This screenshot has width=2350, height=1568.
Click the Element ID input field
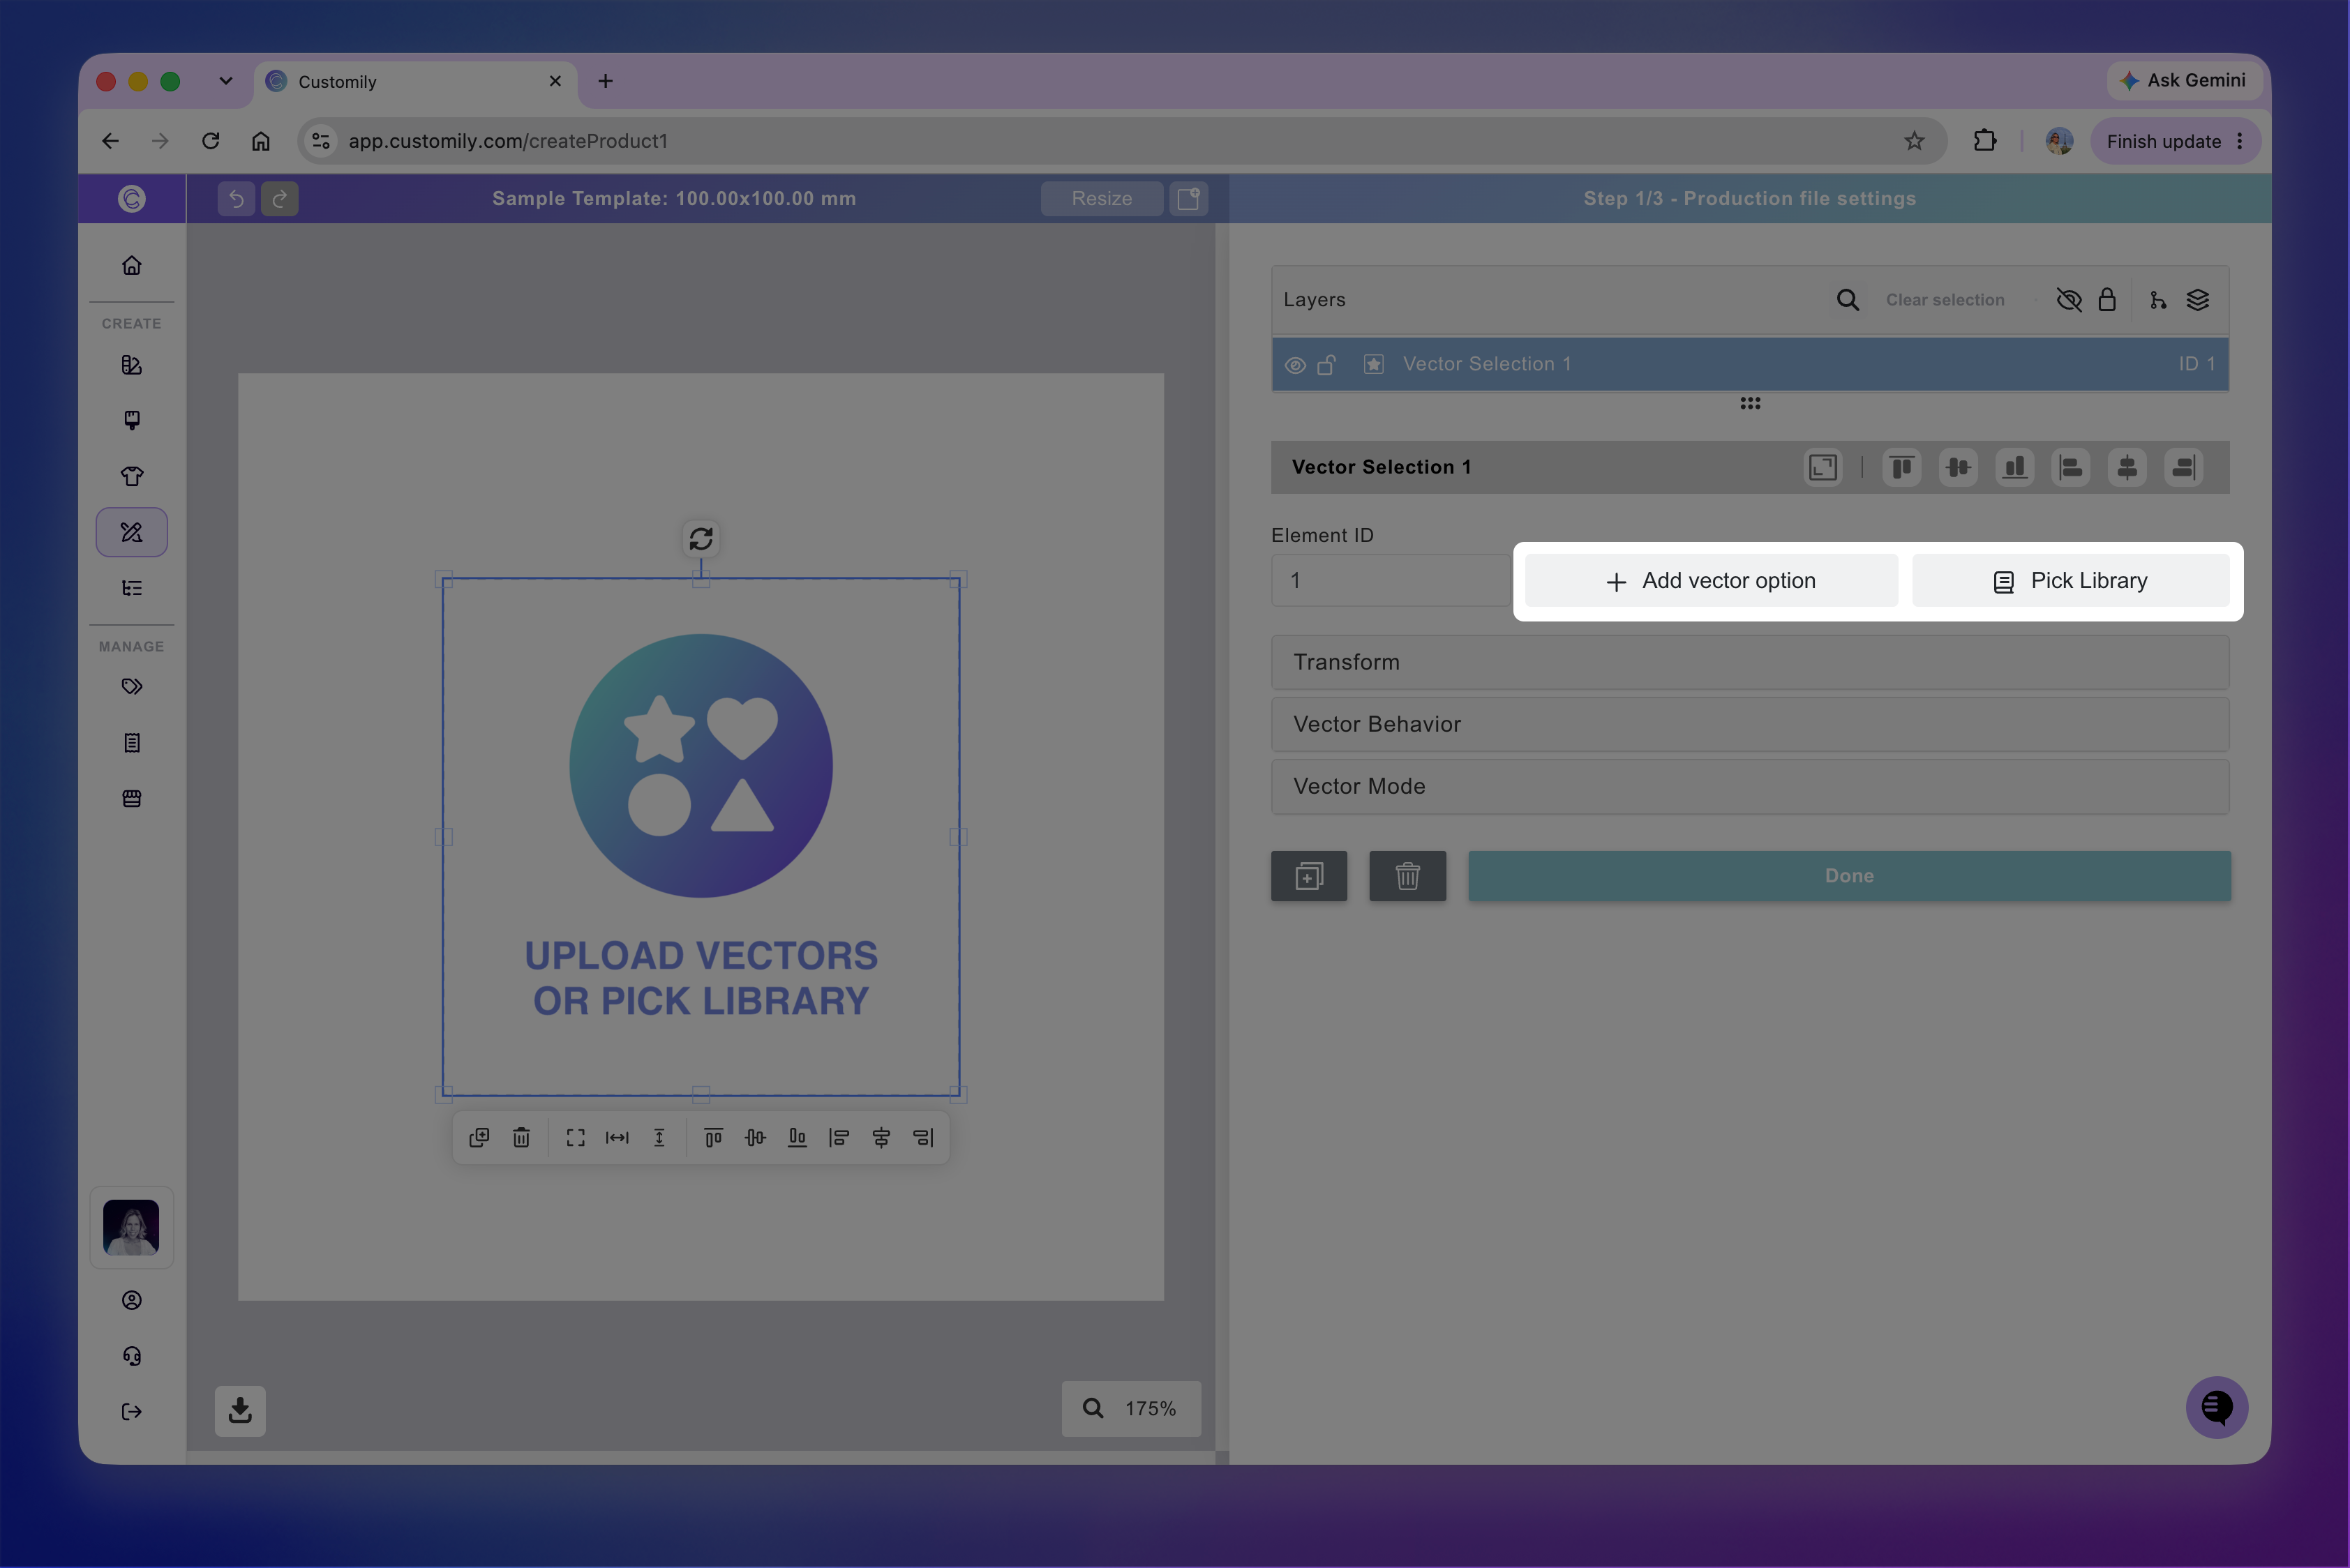[1391, 581]
